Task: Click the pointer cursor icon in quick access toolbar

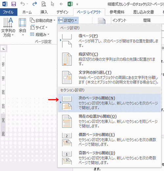Action: [x=52, y=4]
